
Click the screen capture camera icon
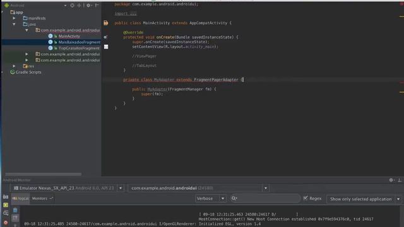[6, 197]
